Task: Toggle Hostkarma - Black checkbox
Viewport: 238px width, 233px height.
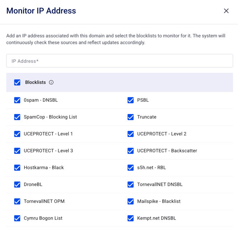Action: click(x=17, y=168)
